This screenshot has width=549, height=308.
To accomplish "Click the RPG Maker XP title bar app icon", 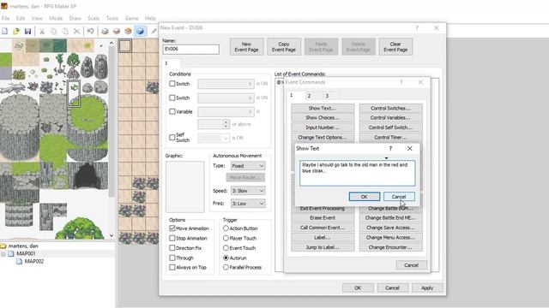I will pyautogui.click(x=4, y=6).
